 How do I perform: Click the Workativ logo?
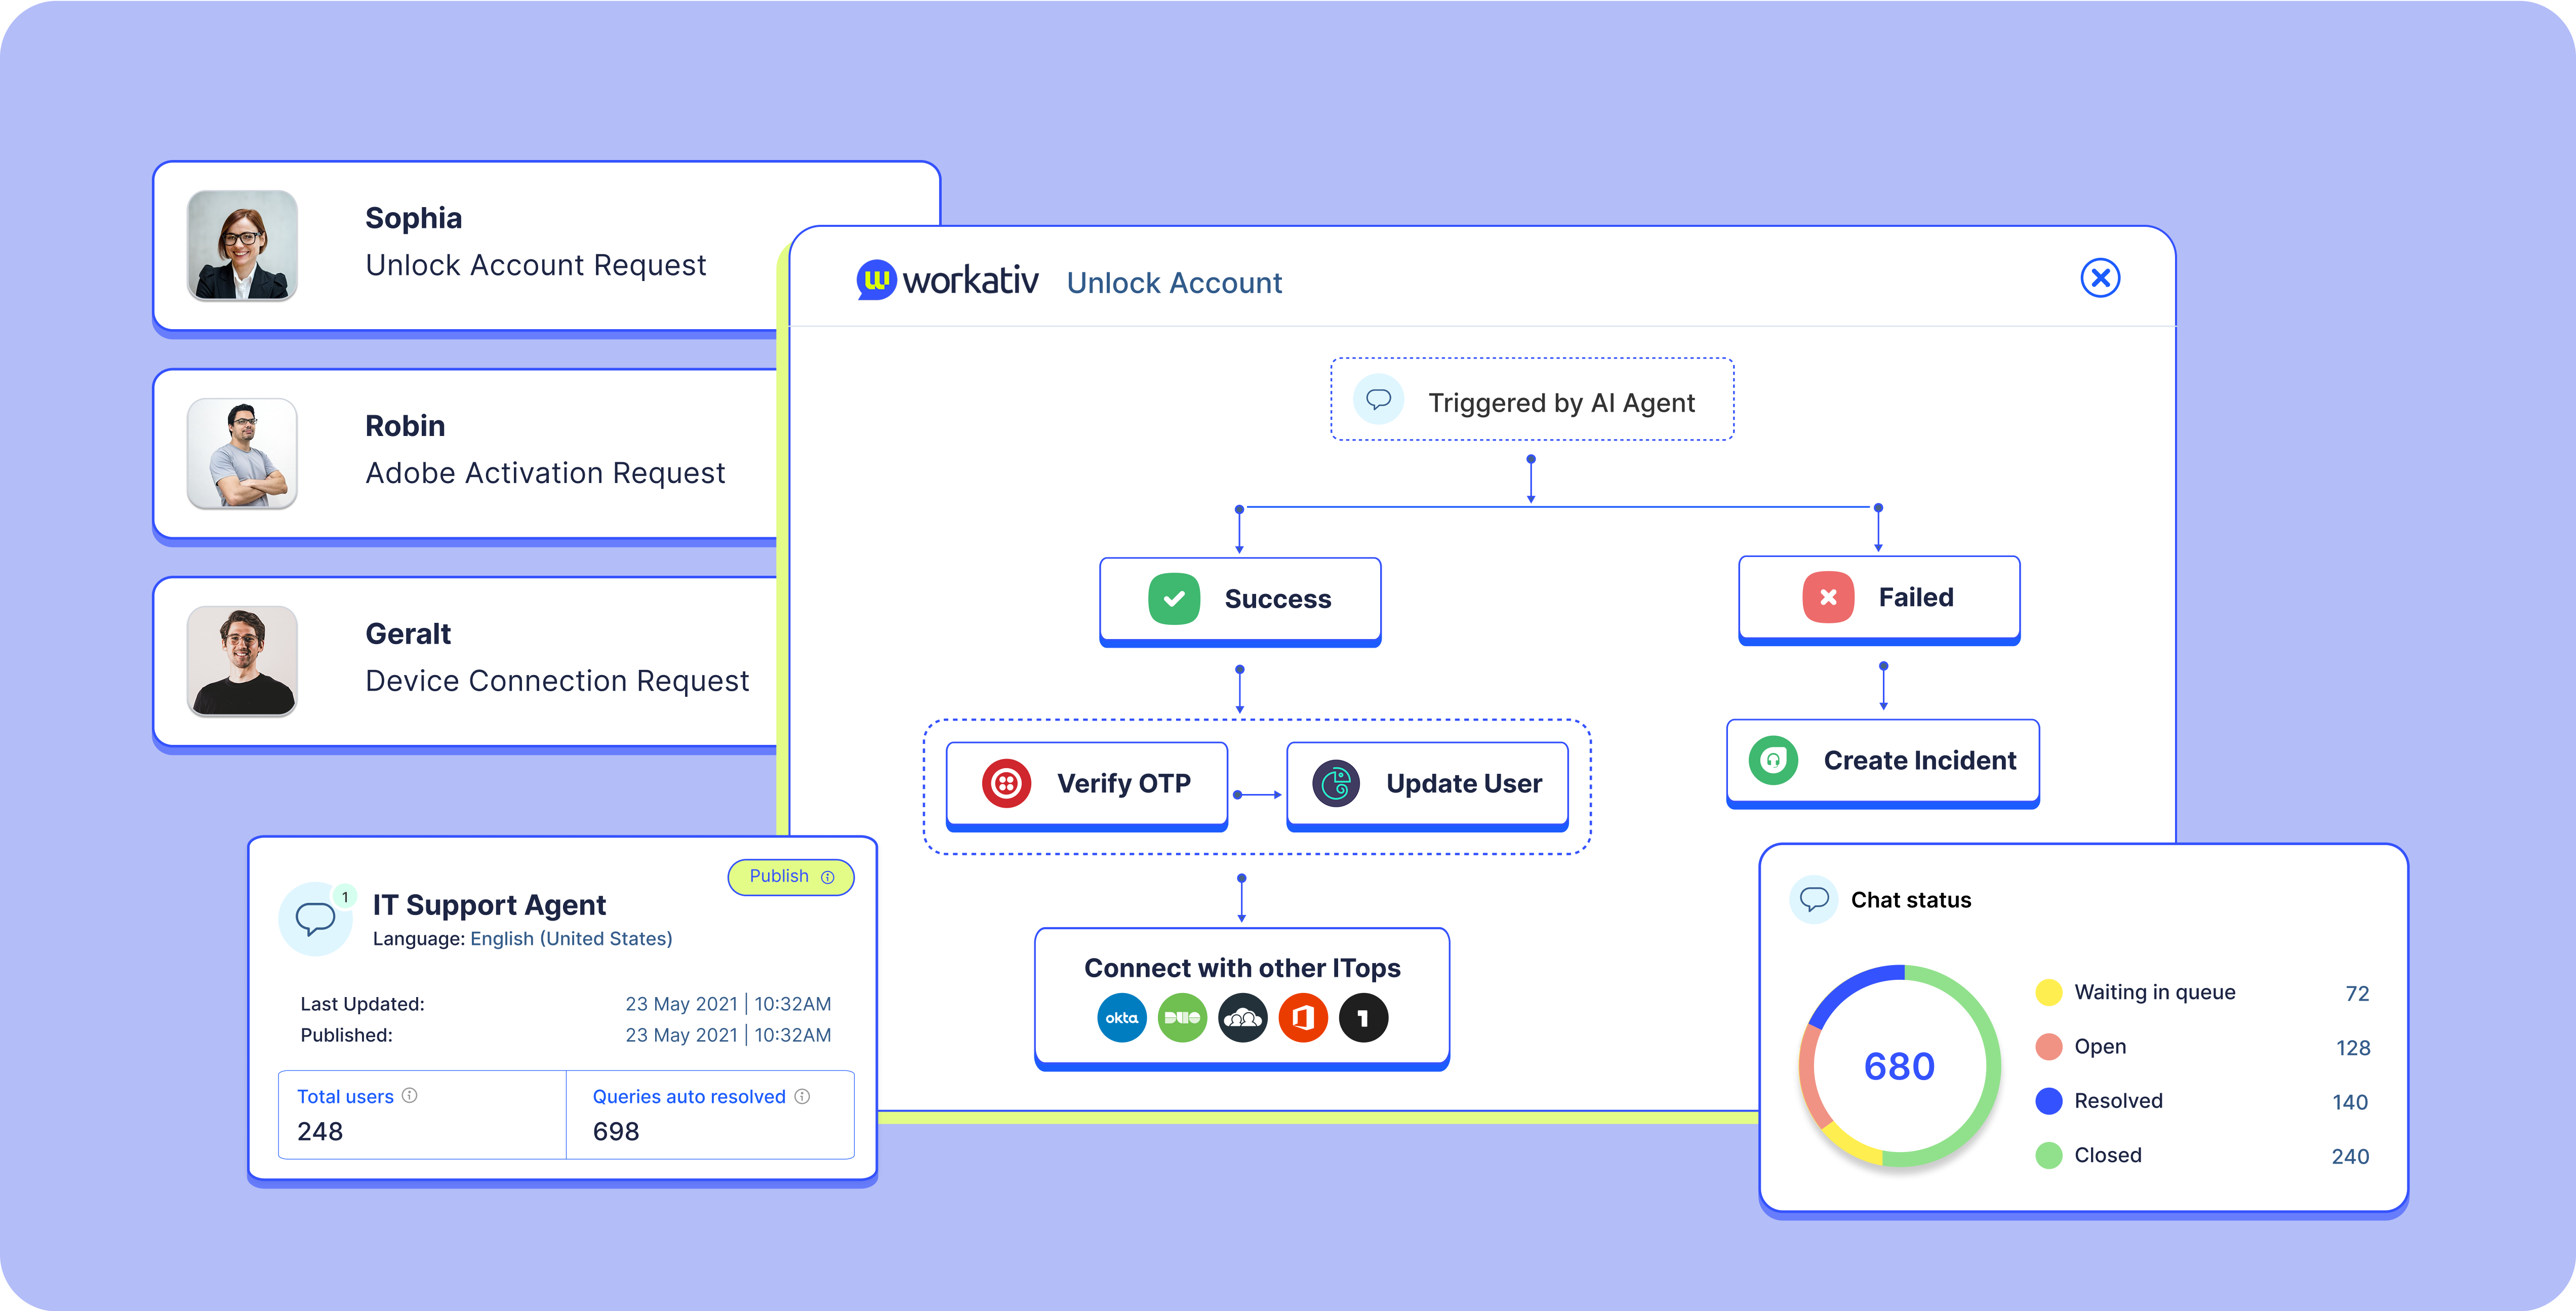[x=947, y=280]
